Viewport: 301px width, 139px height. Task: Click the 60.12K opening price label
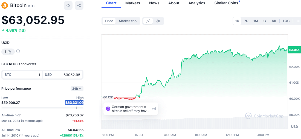coord(108,98)
